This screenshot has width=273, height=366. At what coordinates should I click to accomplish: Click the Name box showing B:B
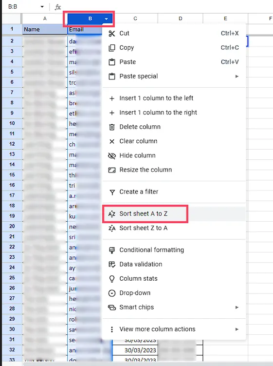[x=22, y=7]
